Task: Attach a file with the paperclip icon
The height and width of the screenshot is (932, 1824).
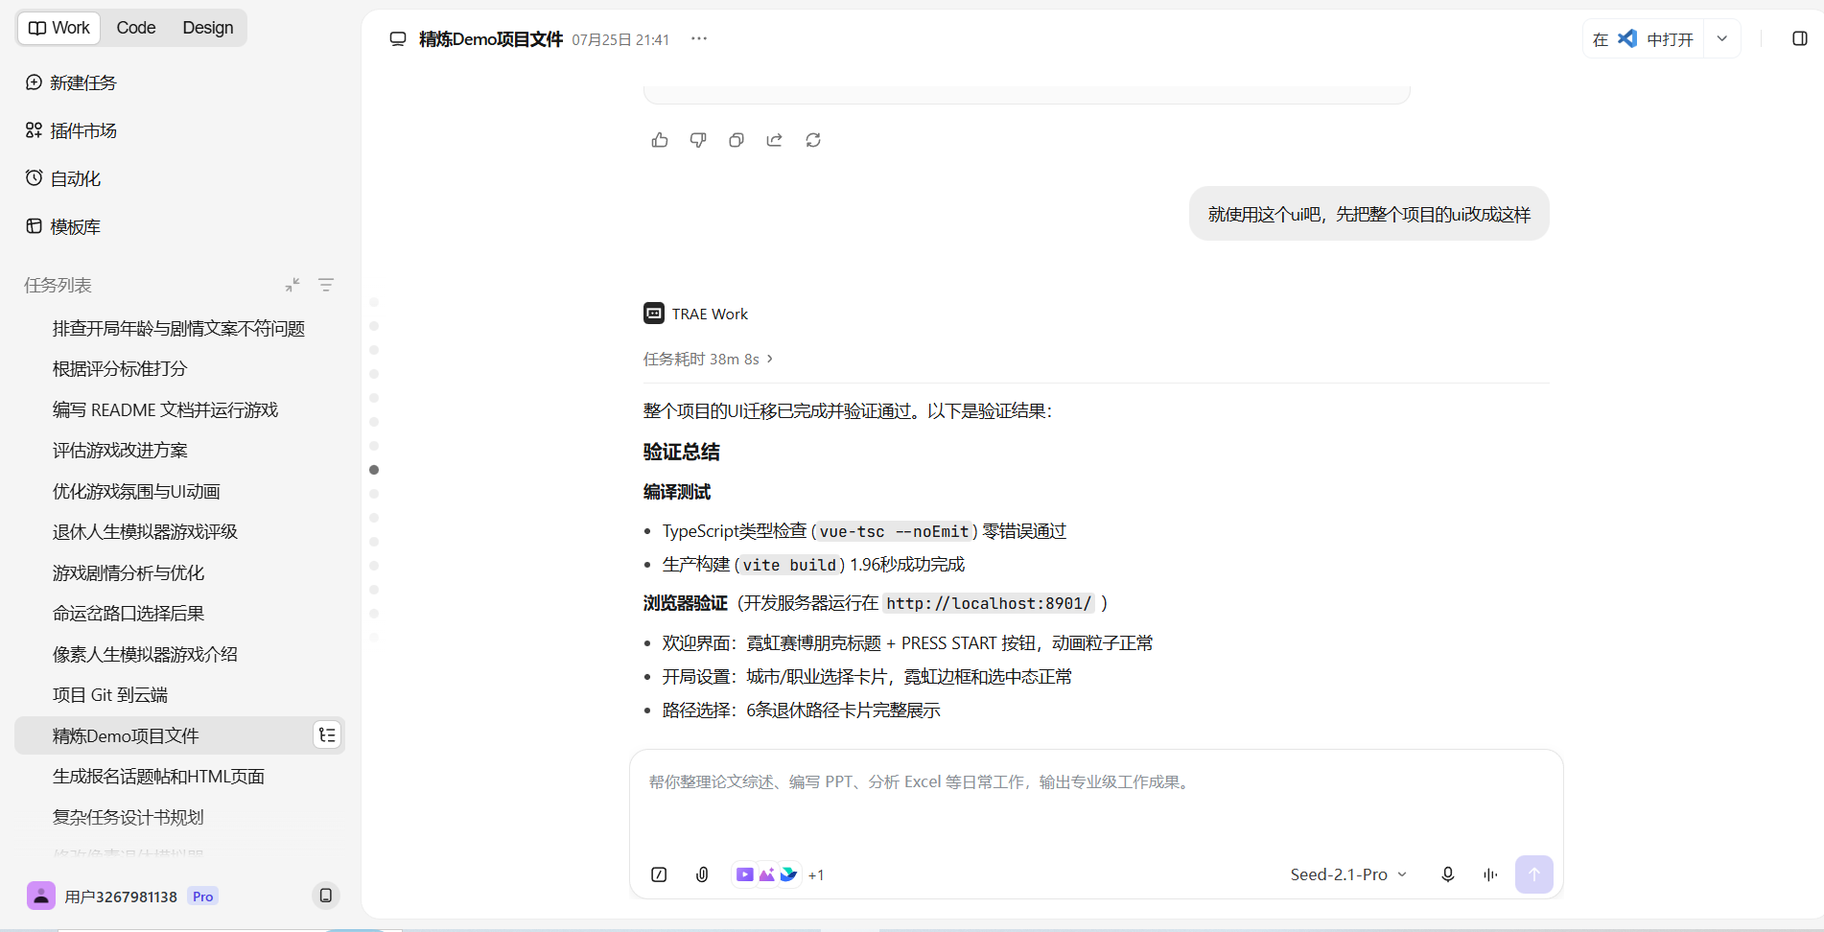Action: [702, 874]
